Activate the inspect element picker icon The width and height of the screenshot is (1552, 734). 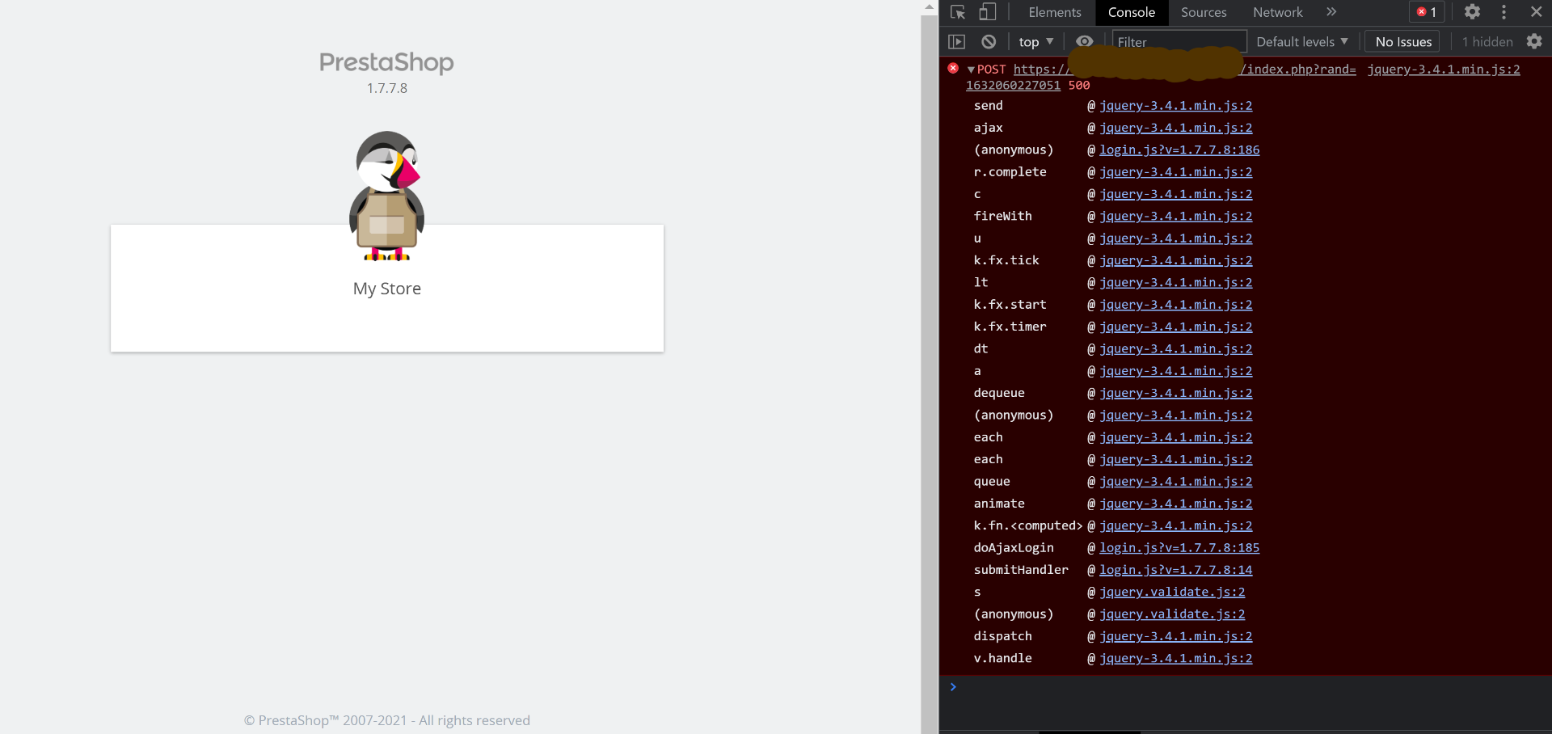pyautogui.click(x=958, y=12)
